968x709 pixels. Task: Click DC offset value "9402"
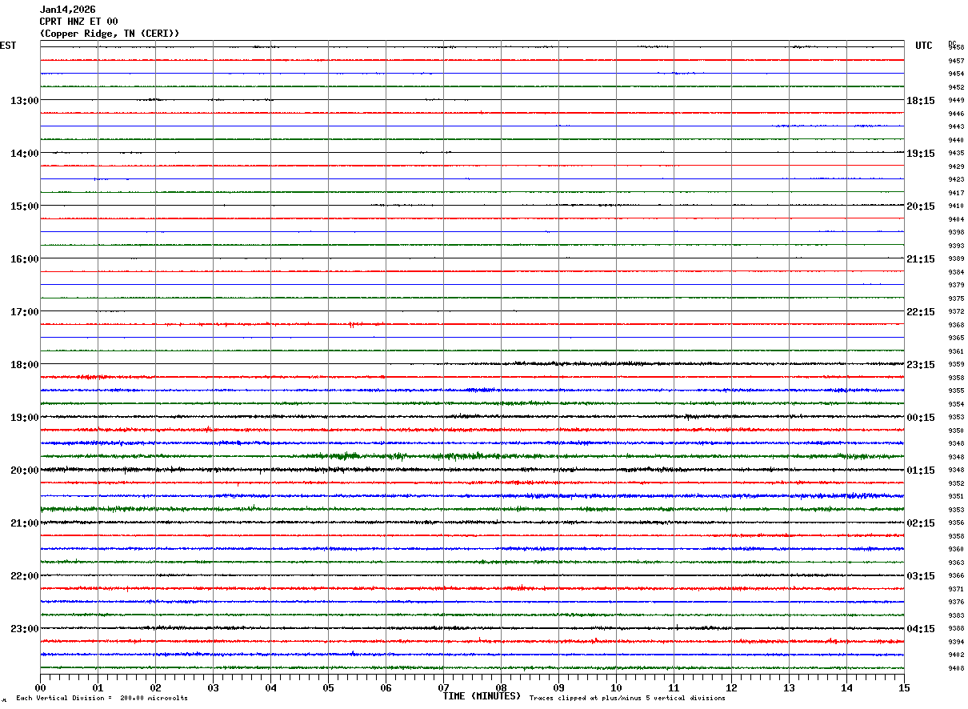click(956, 655)
